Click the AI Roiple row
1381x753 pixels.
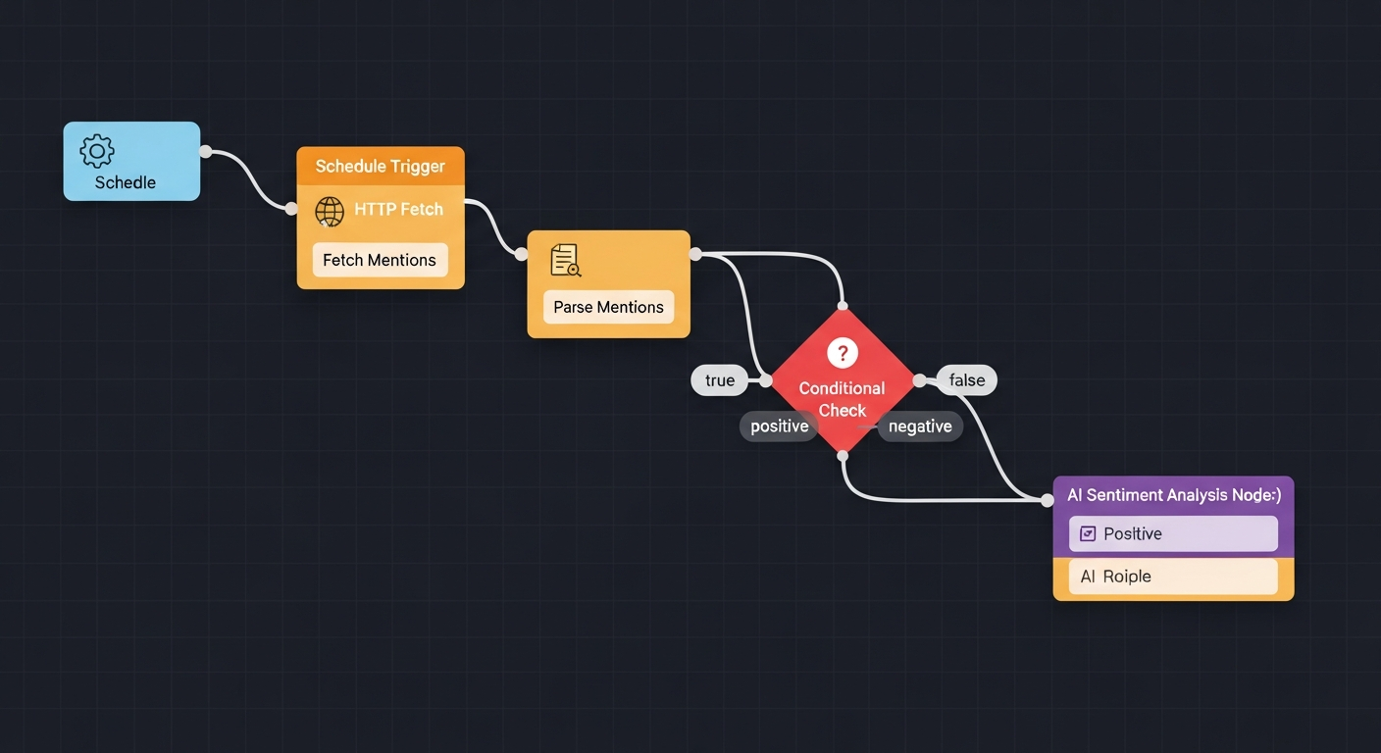pos(1174,577)
